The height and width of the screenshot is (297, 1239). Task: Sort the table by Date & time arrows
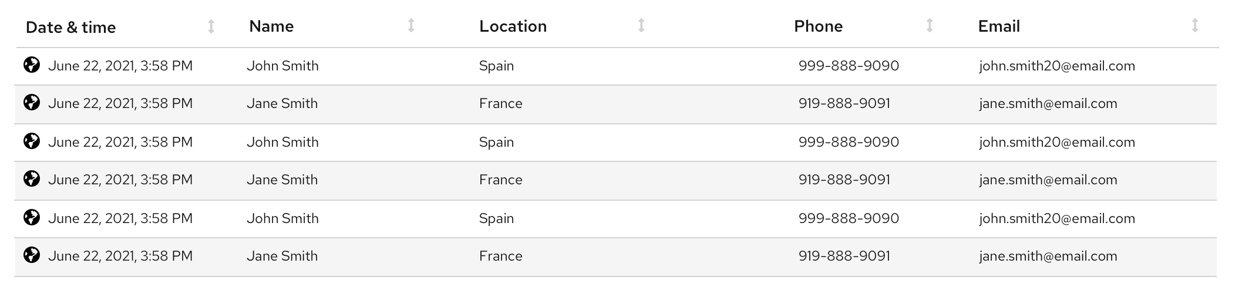(211, 26)
